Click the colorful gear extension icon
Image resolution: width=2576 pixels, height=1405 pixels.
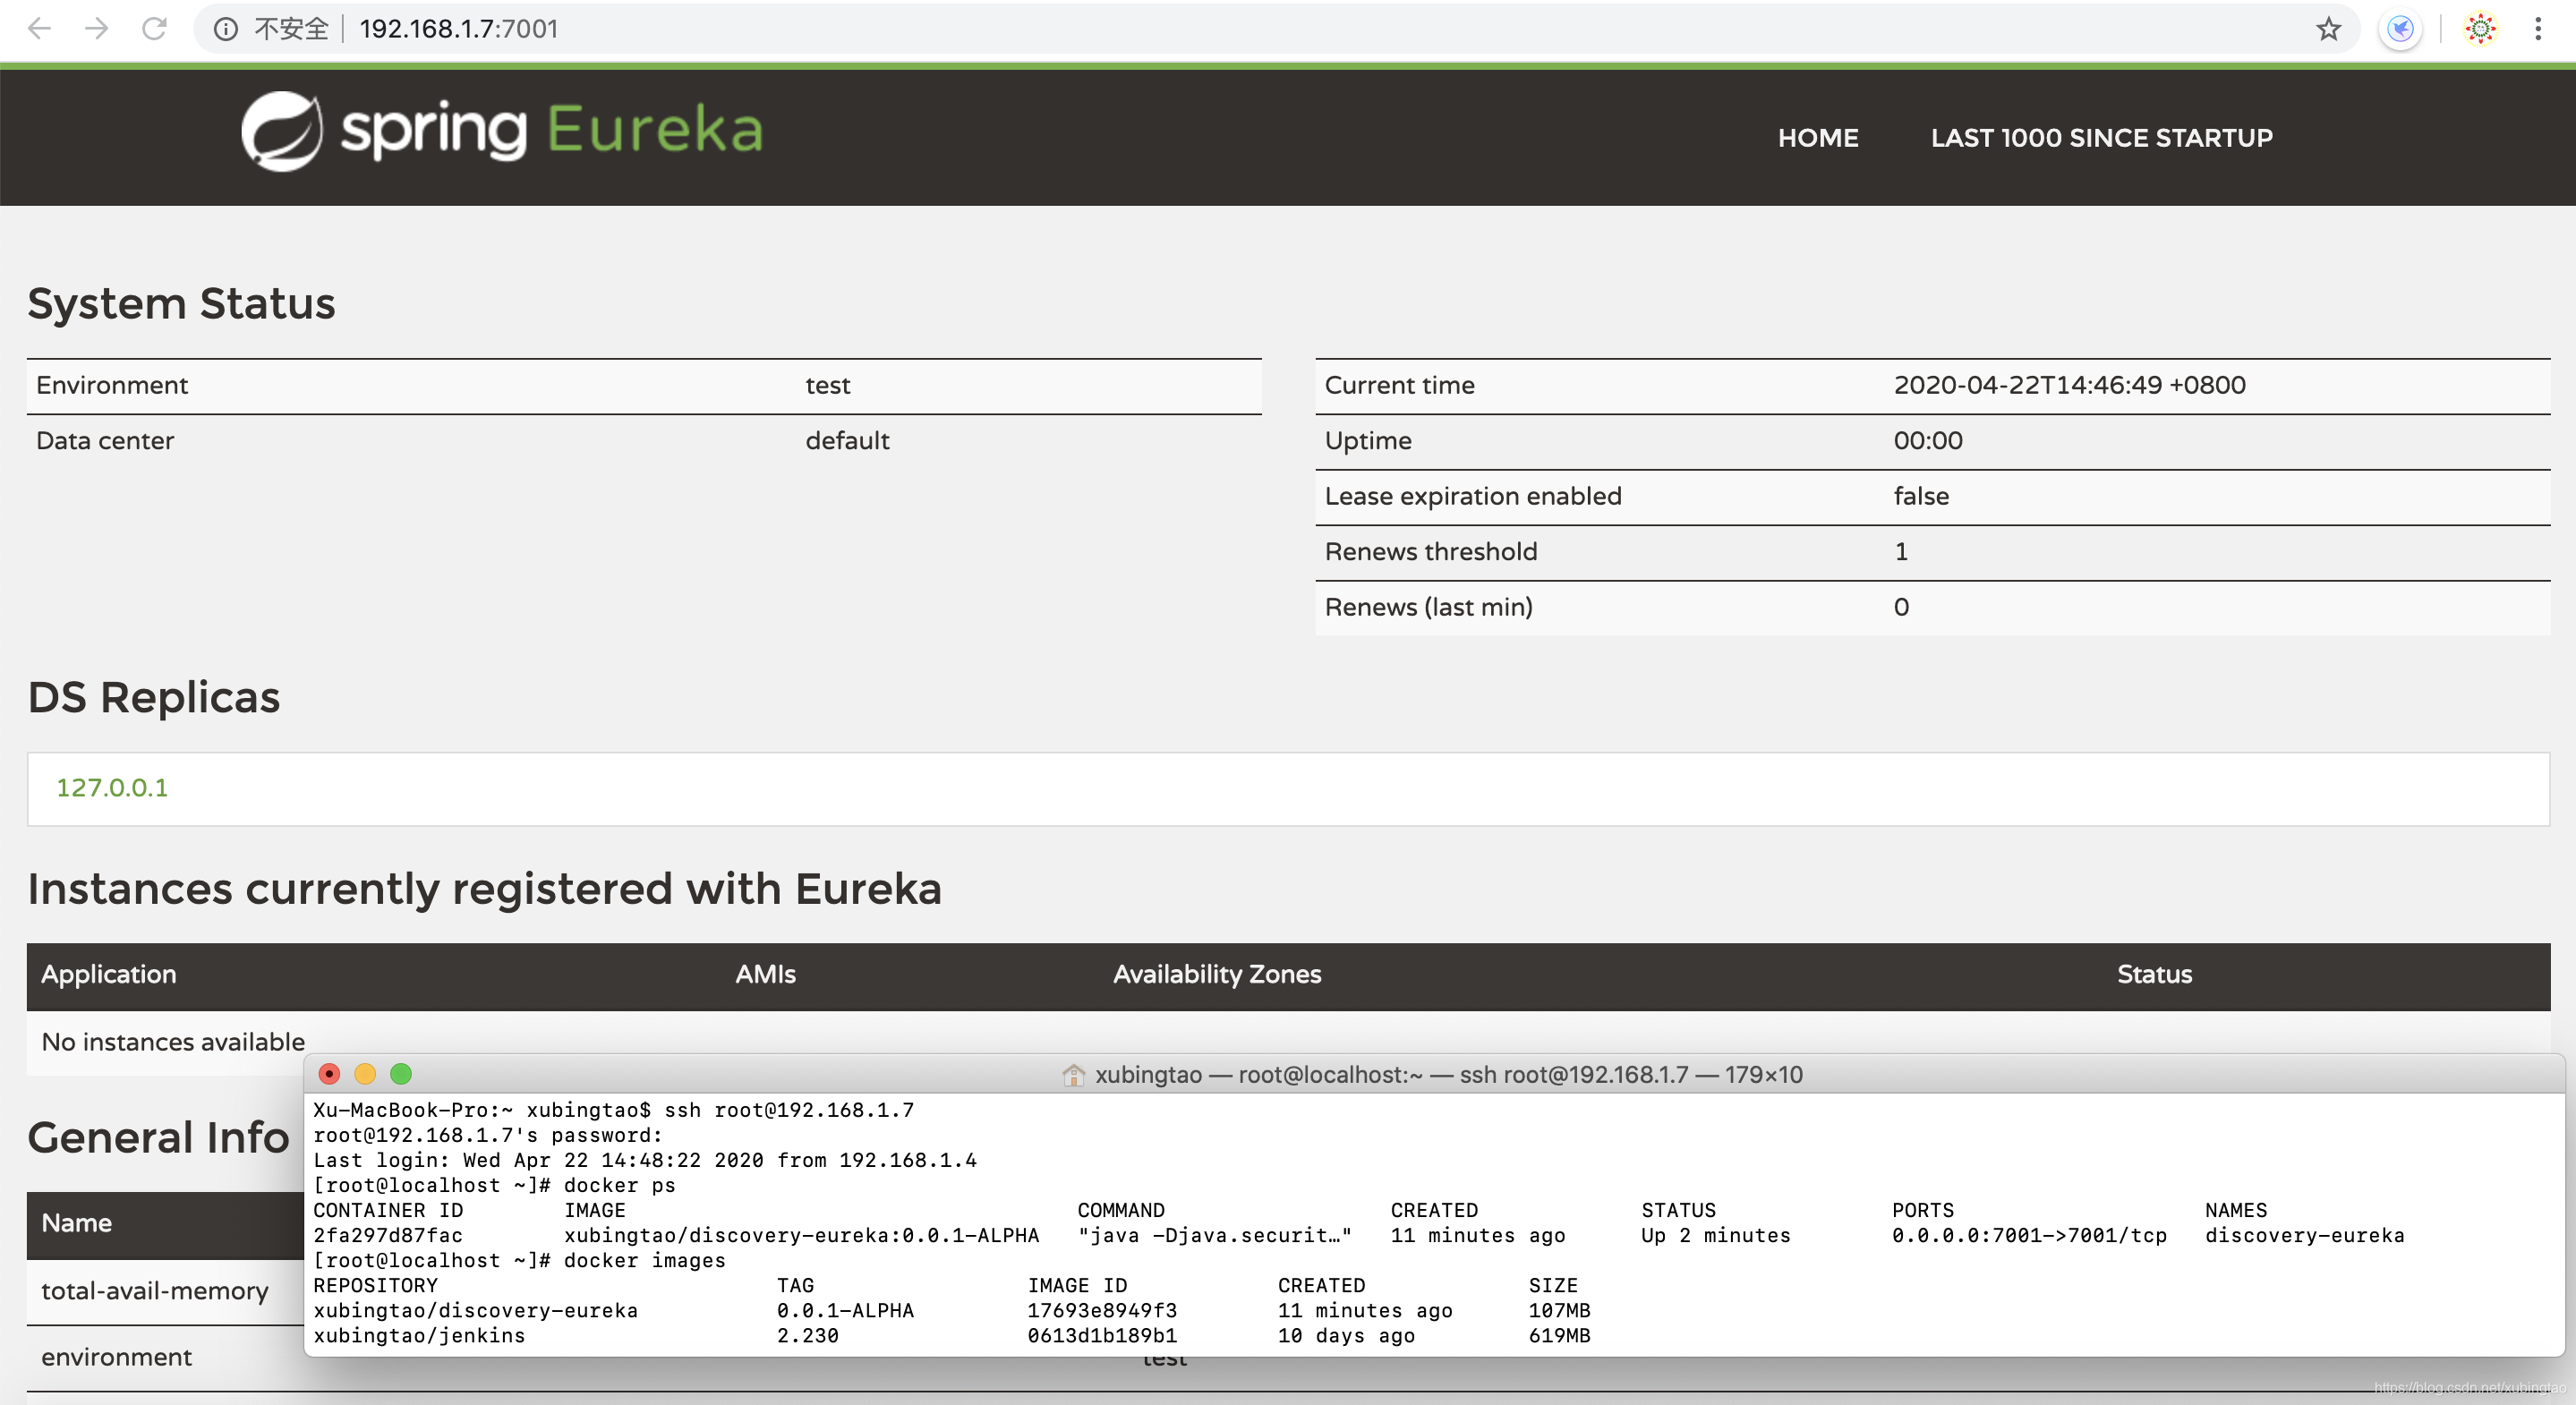point(2480,29)
